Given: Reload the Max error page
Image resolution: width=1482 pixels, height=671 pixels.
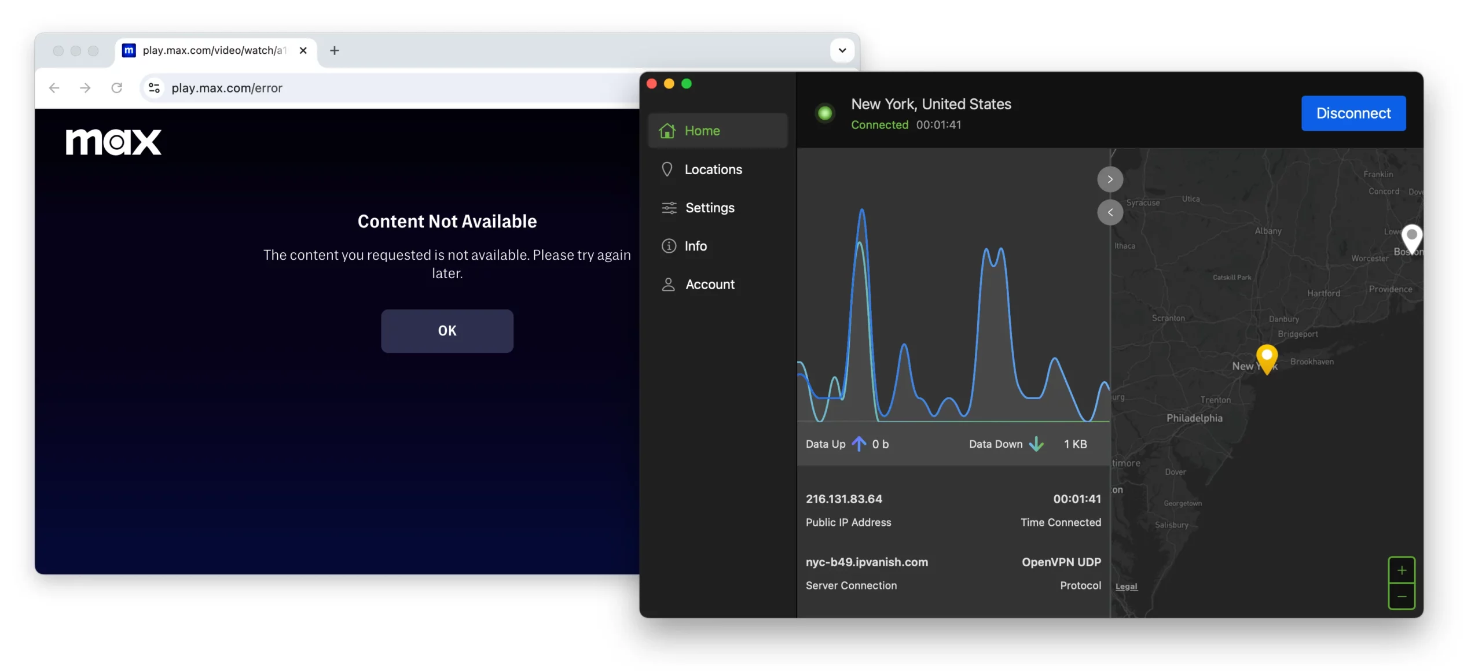Looking at the screenshot, I should click(116, 88).
